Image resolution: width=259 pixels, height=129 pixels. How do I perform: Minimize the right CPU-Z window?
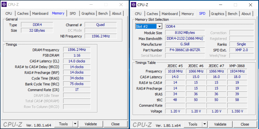[x=220, y=5]
